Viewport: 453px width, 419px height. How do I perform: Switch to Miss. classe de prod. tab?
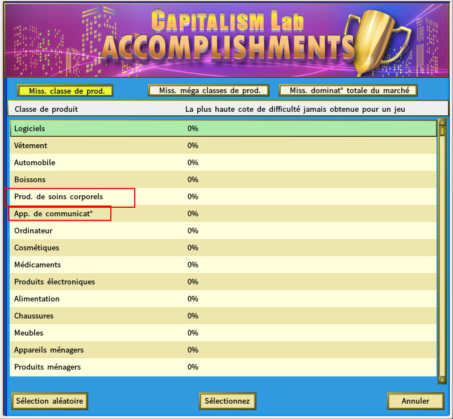tap(65, 91)
